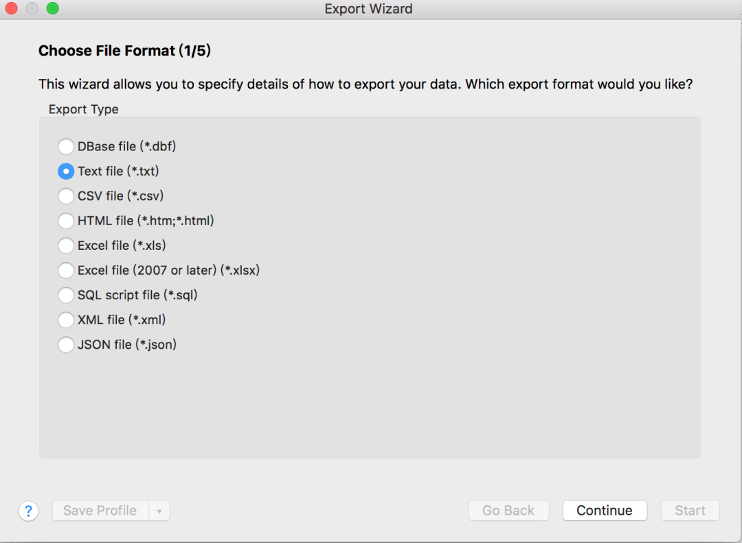Screen dimensions: 742x543
Task: Click the yellow minimize window button
Action: click(x=32, y=9)
